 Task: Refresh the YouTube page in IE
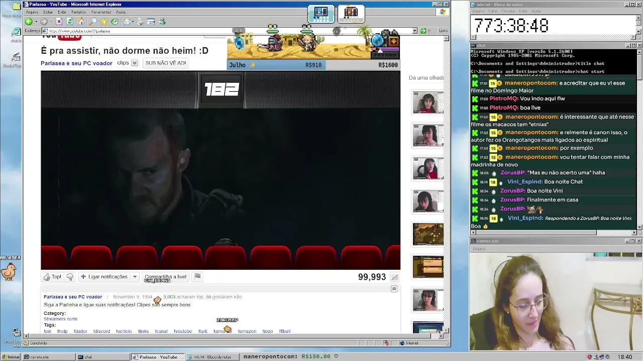point(70,22)
